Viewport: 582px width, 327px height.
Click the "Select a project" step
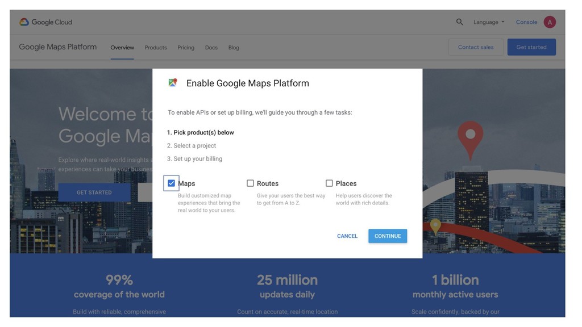coord(192,146)
